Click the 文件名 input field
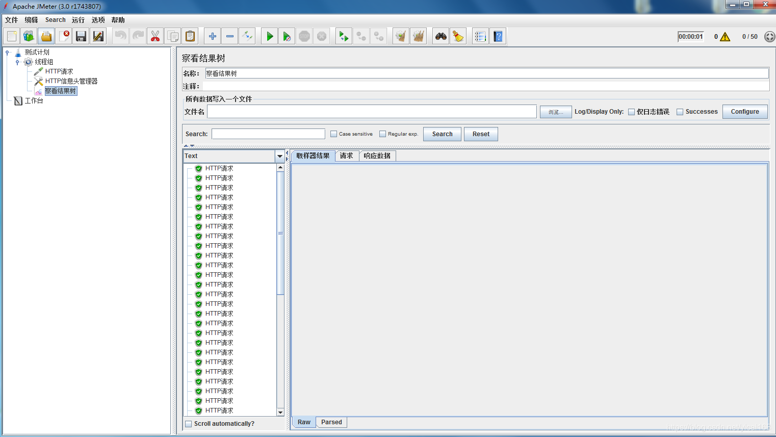This screenshot has height=437, width=776. coord(372,112)
